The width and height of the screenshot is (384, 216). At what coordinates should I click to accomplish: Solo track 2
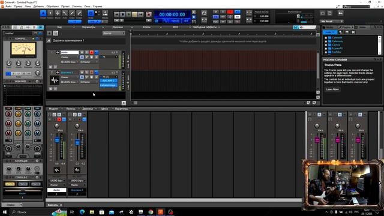(x=86, y=73)
